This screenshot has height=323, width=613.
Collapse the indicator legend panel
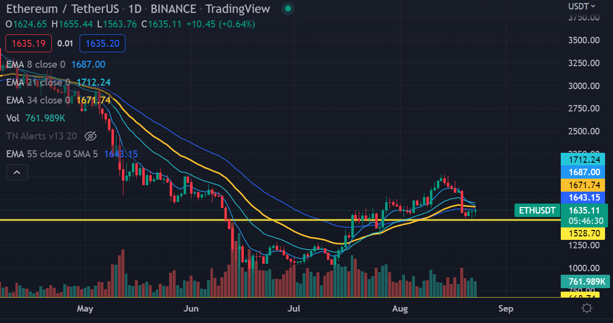(x=17, y=172)
